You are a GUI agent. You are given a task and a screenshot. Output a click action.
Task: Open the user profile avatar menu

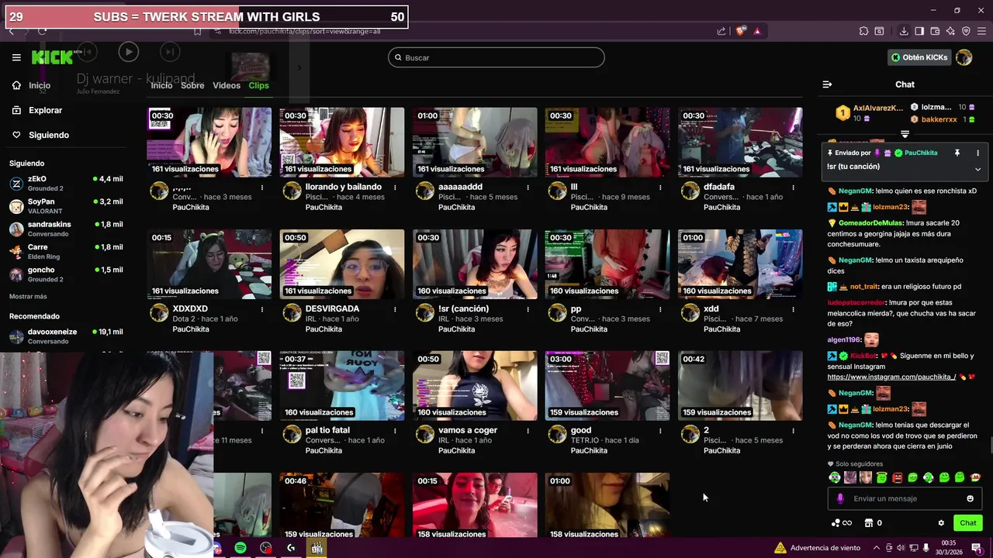964,57
